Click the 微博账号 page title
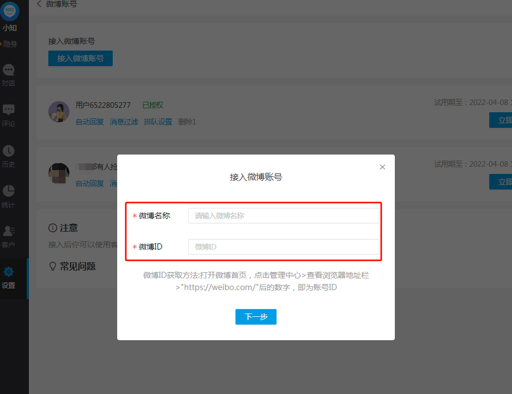 click(62, 4)
